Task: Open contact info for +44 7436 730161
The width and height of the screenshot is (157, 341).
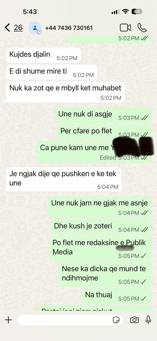Action: (69, 28)
